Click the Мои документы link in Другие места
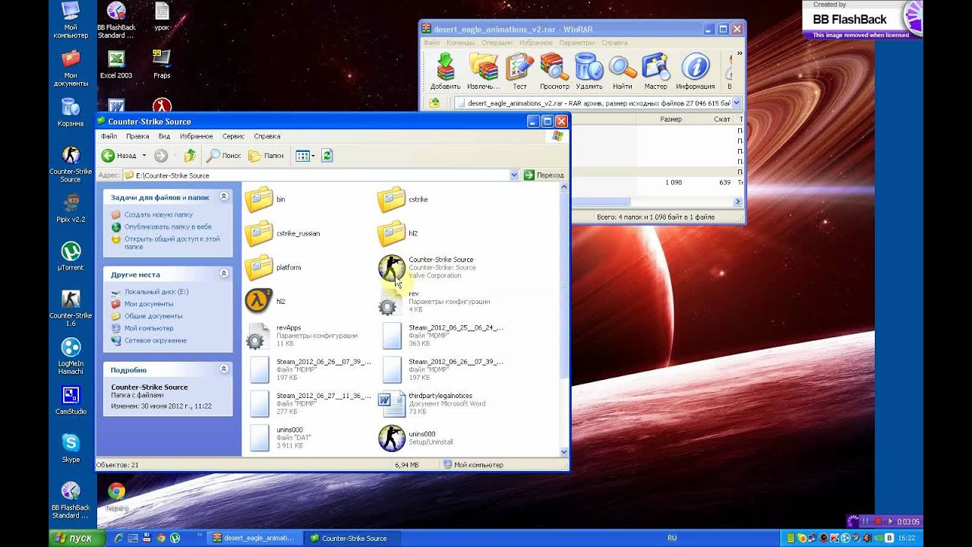 [149, 304]
